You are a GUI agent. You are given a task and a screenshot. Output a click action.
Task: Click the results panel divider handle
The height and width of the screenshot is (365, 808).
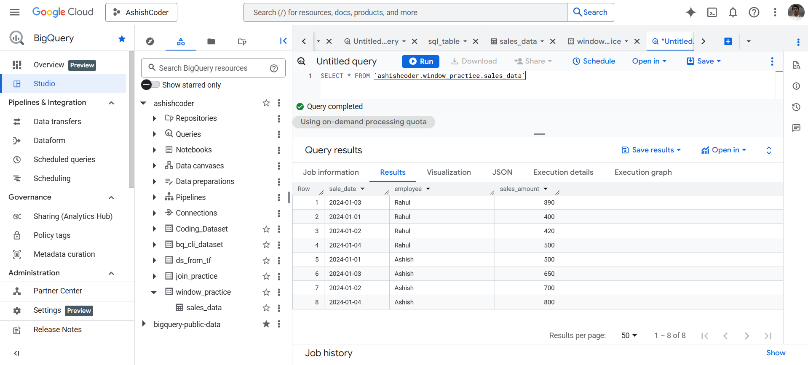tap(539, 134)
